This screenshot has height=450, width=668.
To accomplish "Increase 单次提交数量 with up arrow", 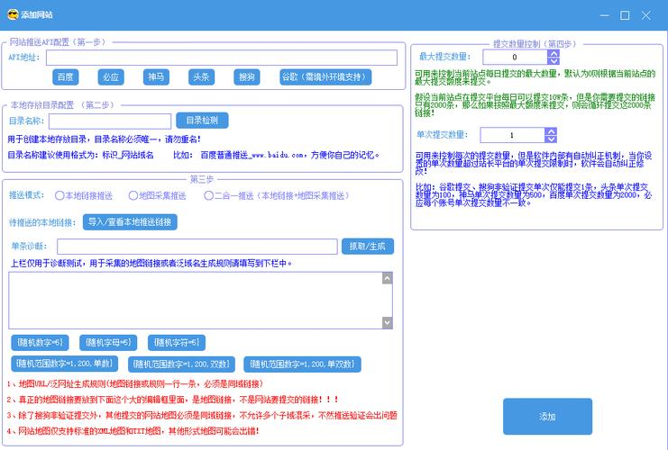I will point(551,130).
